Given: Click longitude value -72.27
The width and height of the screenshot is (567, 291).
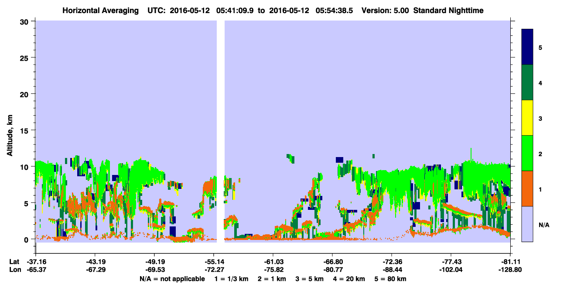Looking at the screenshot, I should click(213, 270).
